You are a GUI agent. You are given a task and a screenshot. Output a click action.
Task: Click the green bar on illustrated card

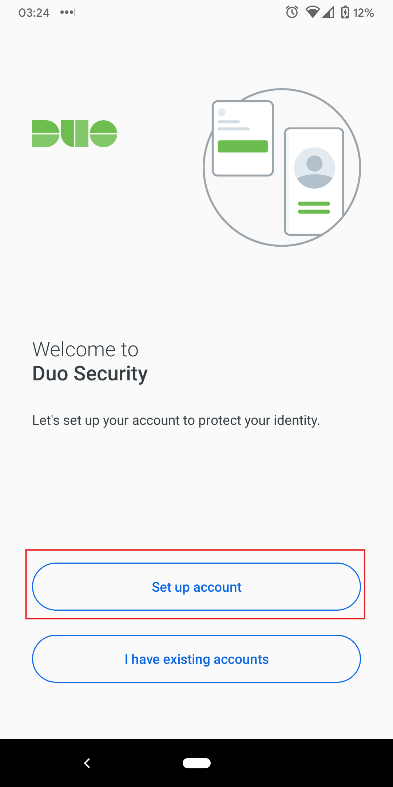[243, 146]
